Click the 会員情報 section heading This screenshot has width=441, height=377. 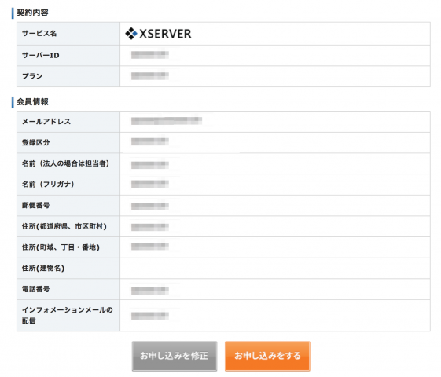pos(32,101)
